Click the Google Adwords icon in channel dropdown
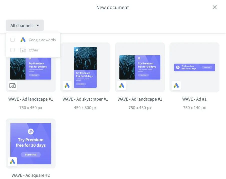 [23, 40]
